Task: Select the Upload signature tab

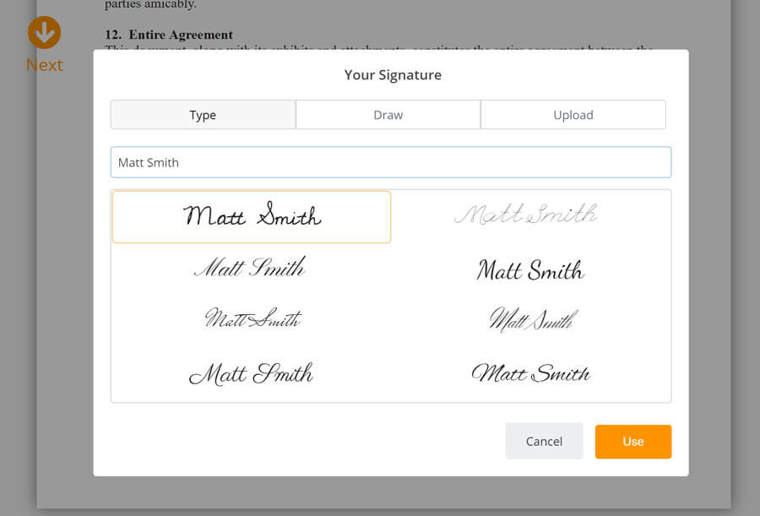Action: [573, 115]
